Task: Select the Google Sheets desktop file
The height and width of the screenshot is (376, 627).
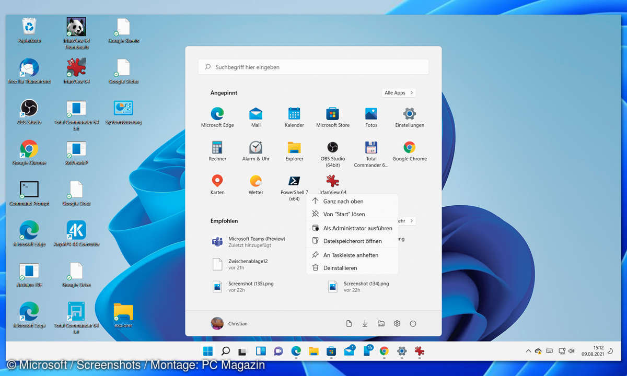Action: [x=123, y=31]
